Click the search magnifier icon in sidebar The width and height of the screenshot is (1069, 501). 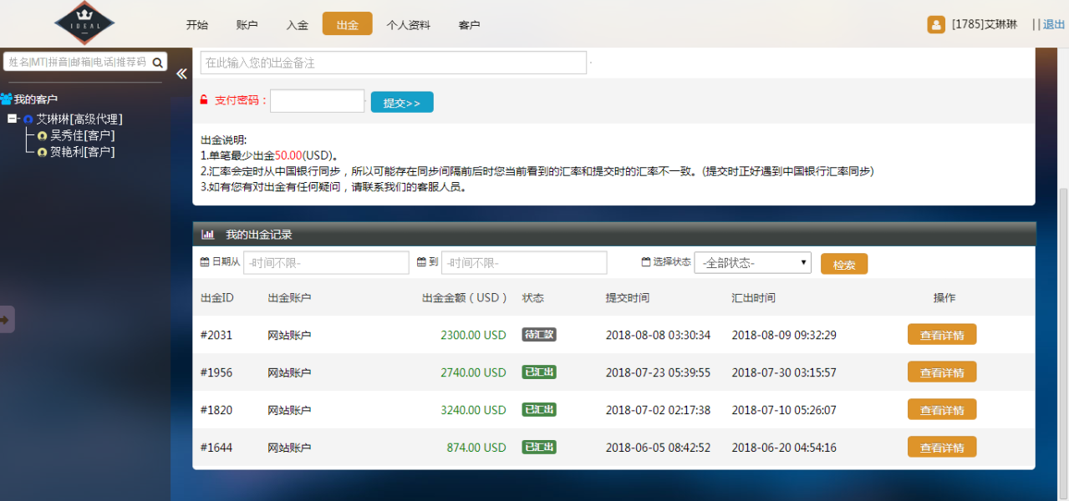tap(157, 62)
